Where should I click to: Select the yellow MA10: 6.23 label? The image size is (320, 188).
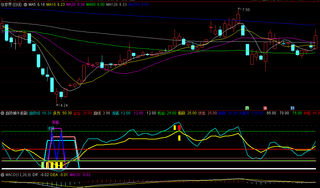(56, 5)
